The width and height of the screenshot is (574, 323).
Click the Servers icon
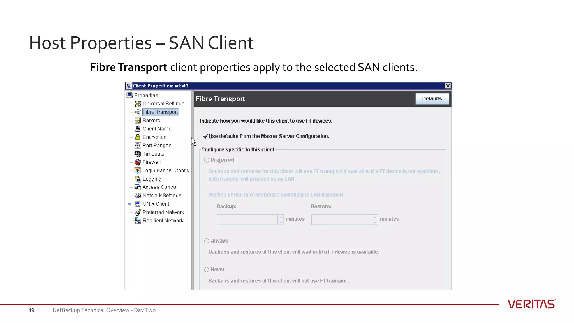tap(138, 120)
